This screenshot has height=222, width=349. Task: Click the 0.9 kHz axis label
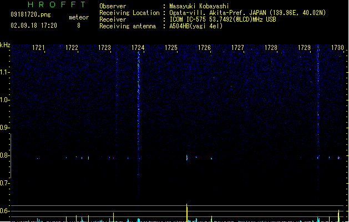(4, 128)
